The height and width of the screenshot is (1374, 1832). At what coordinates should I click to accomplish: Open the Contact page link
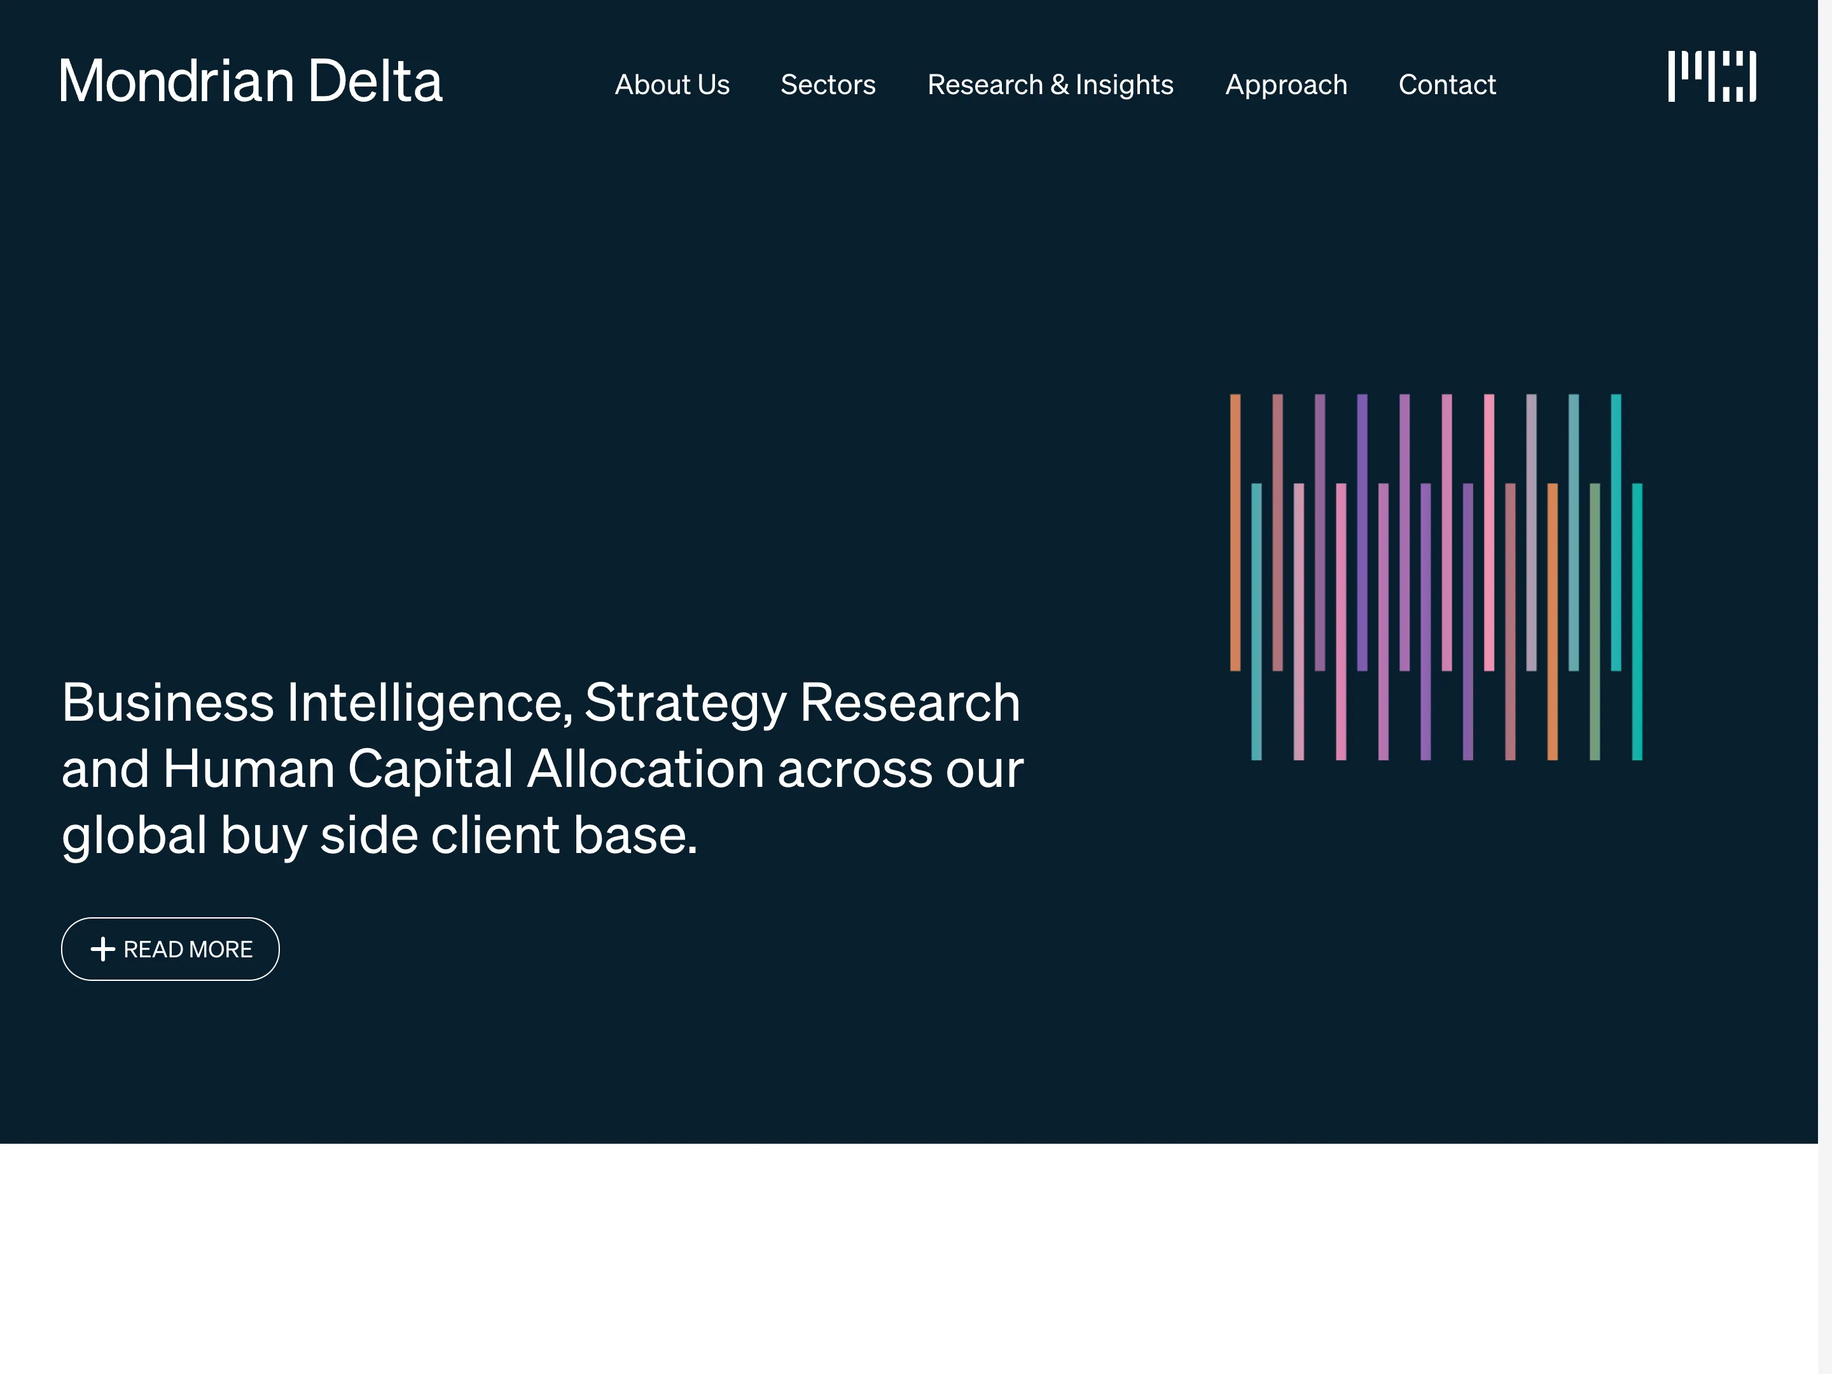pos(1447,85)
